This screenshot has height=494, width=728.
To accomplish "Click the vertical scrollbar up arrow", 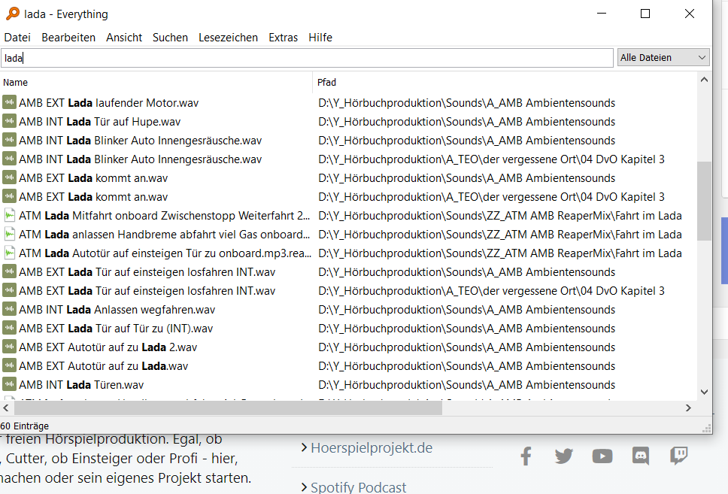I will [704, 80].
